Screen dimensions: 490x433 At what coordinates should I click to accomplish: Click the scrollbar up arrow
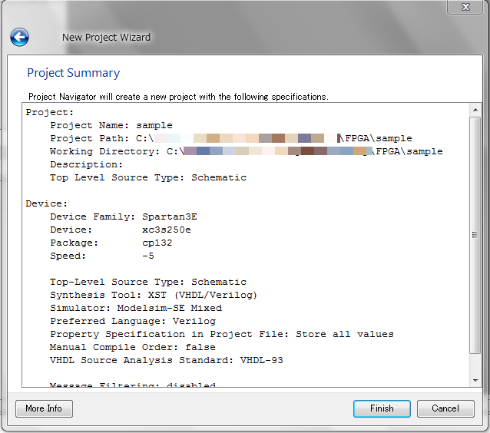point(475,111)
